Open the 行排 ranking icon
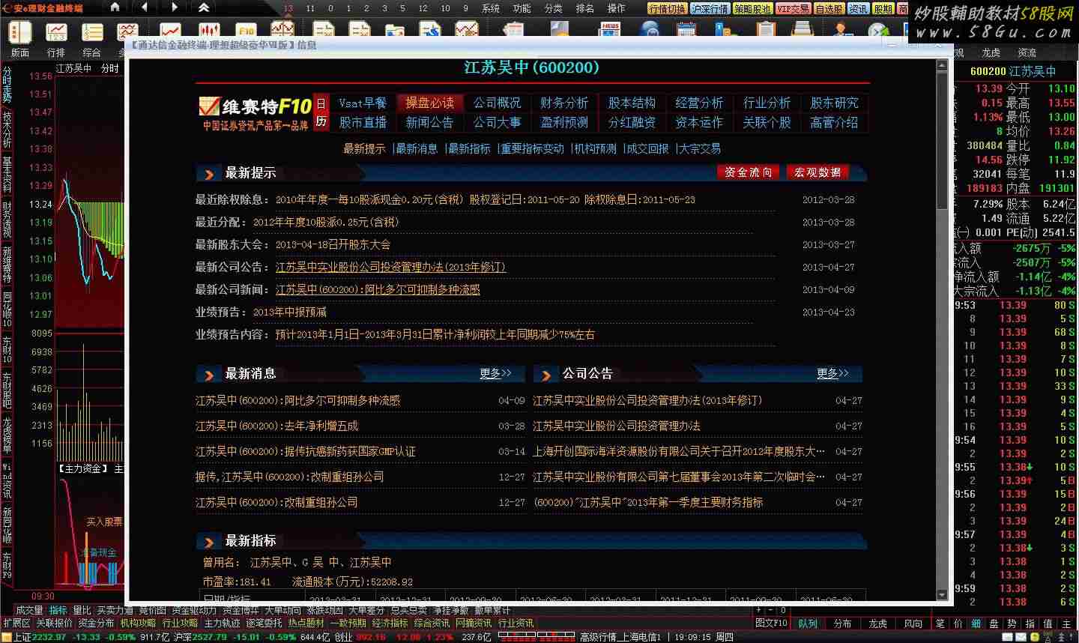Screen dimensions: 1079x643 [56, 32]
